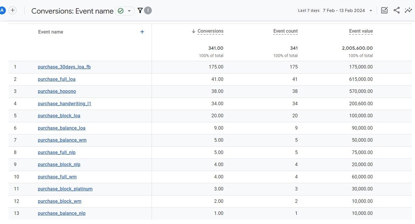Viewport: 415px width, 224px height.
Task: Click the Event name column header
Action: pyautogui.click(x=50, y=32)
